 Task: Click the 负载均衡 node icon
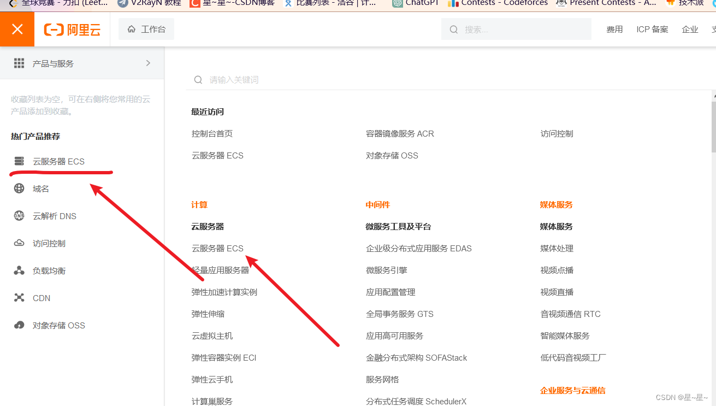point(19,270)
